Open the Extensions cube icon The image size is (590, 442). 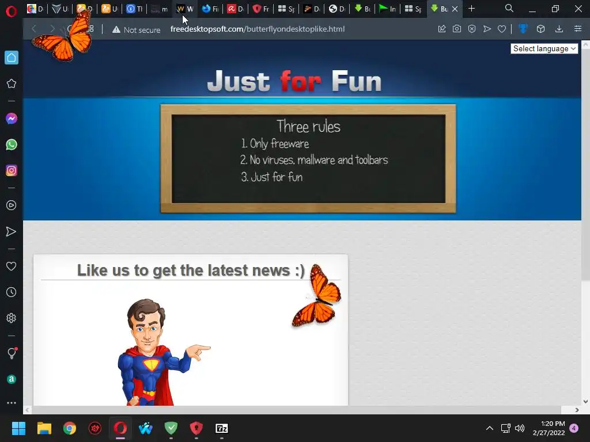point(540,29)
